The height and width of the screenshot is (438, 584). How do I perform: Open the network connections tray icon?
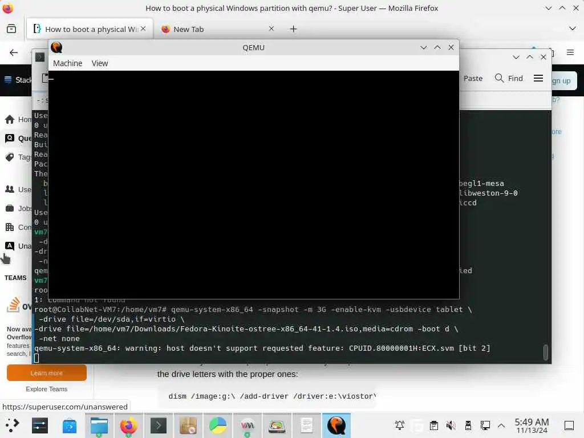point(485,425)
